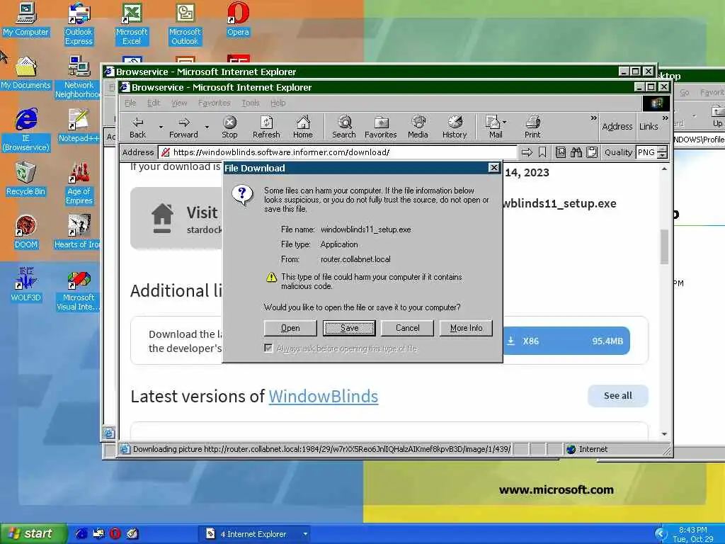The height and width of the screenshot is (544, 725).
Task: Print the current page
Action: [x=532, y=127]
